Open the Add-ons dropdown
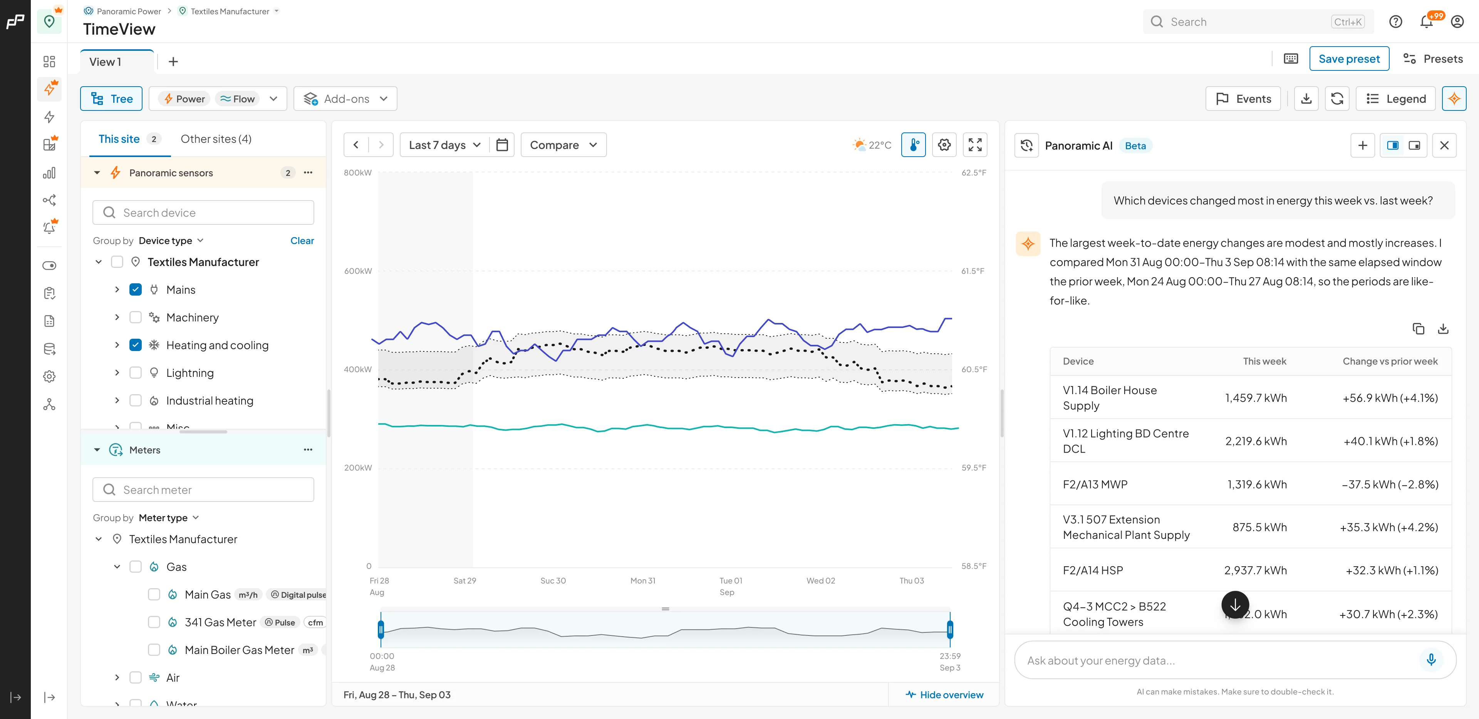 [x=345, y=99]
